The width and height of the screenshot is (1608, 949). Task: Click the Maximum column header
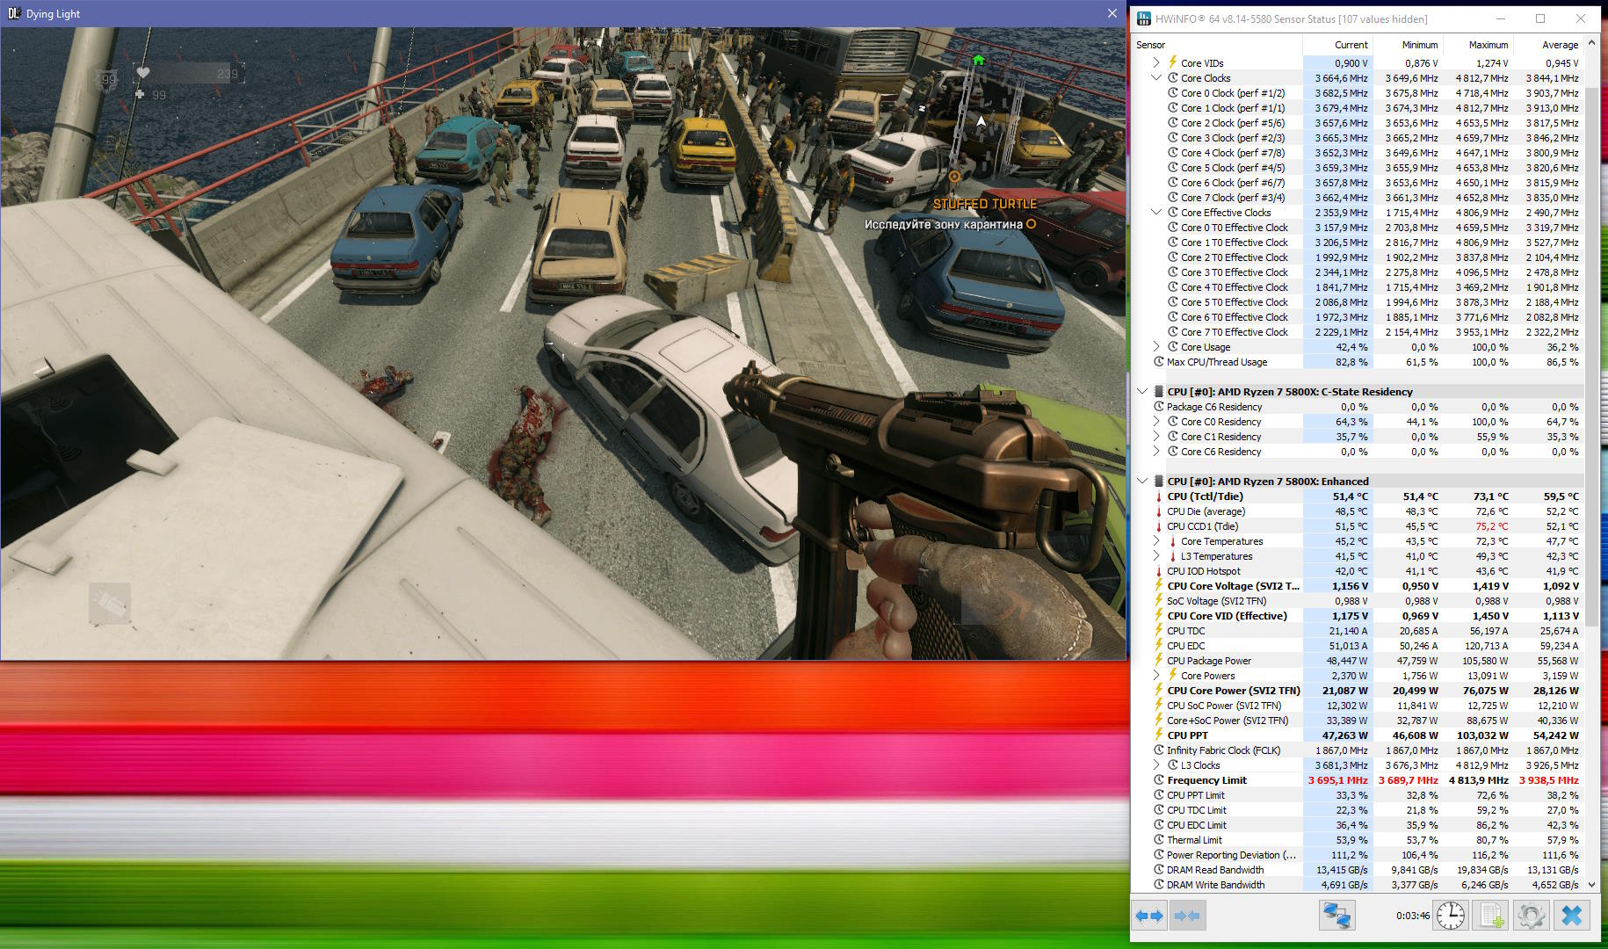(x=1479, y=45)
